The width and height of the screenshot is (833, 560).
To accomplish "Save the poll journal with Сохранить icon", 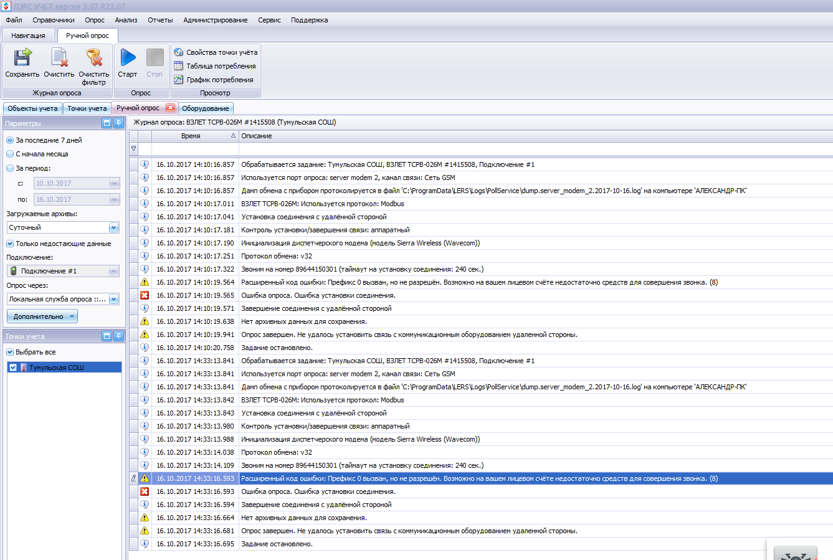I will 22,58.
